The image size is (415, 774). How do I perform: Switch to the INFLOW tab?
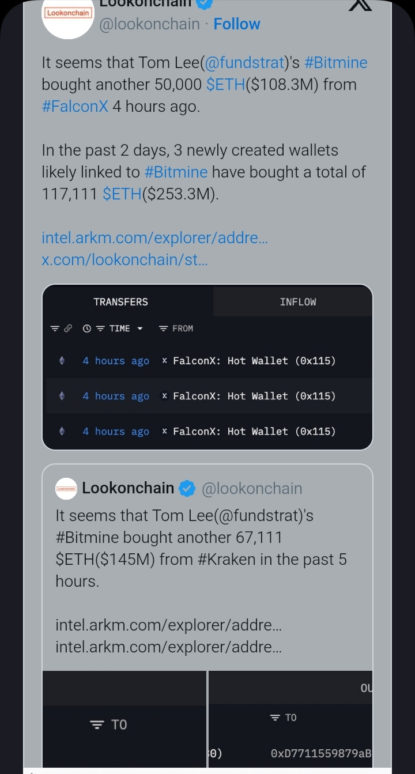pyautogui.click(x=298, y=302)
